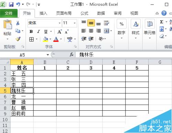This screenshot has height=133, width=172.
Task: Open the underline style dropdown arrow
Action: [51, 31]
